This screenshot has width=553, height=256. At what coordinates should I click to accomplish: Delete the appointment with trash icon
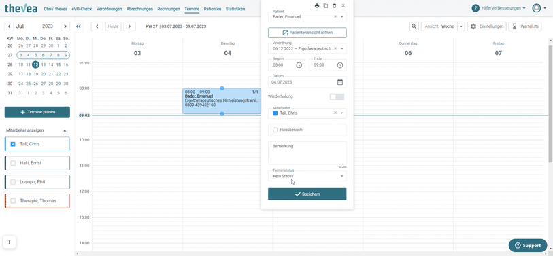coord(335,5)
